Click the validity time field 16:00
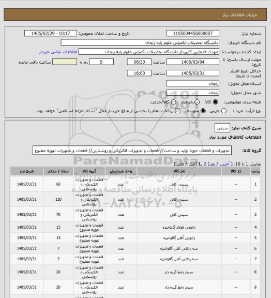271x298 pixels. [x=139, y=73]
